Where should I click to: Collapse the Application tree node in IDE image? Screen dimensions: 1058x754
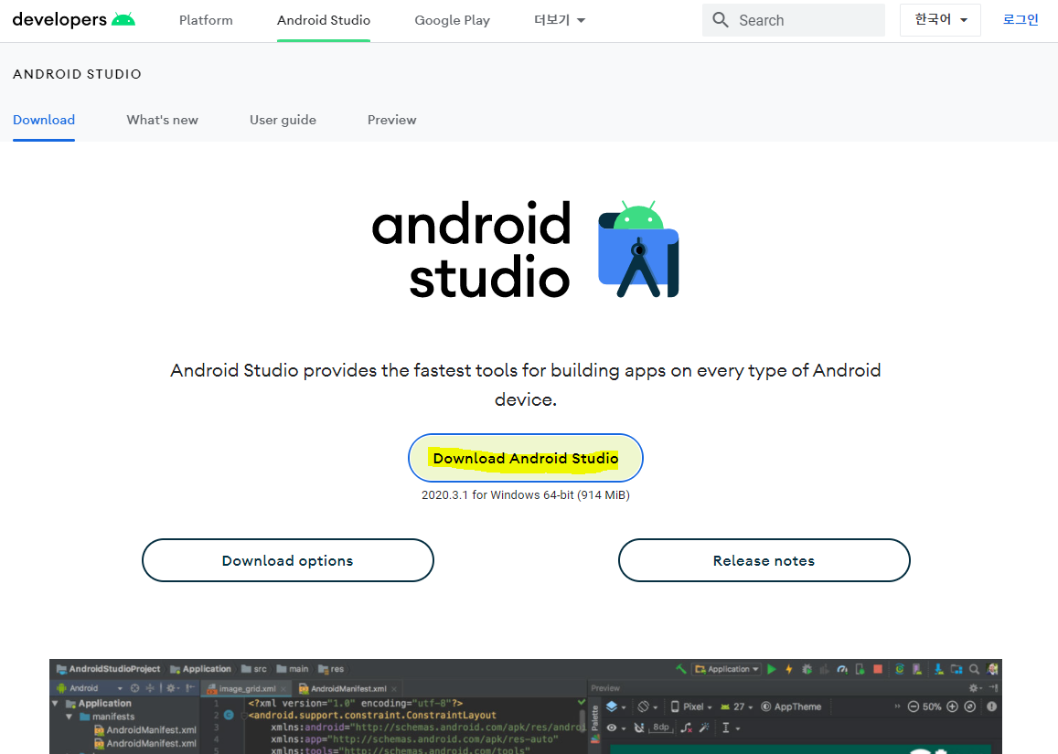[x=55, y=703]
